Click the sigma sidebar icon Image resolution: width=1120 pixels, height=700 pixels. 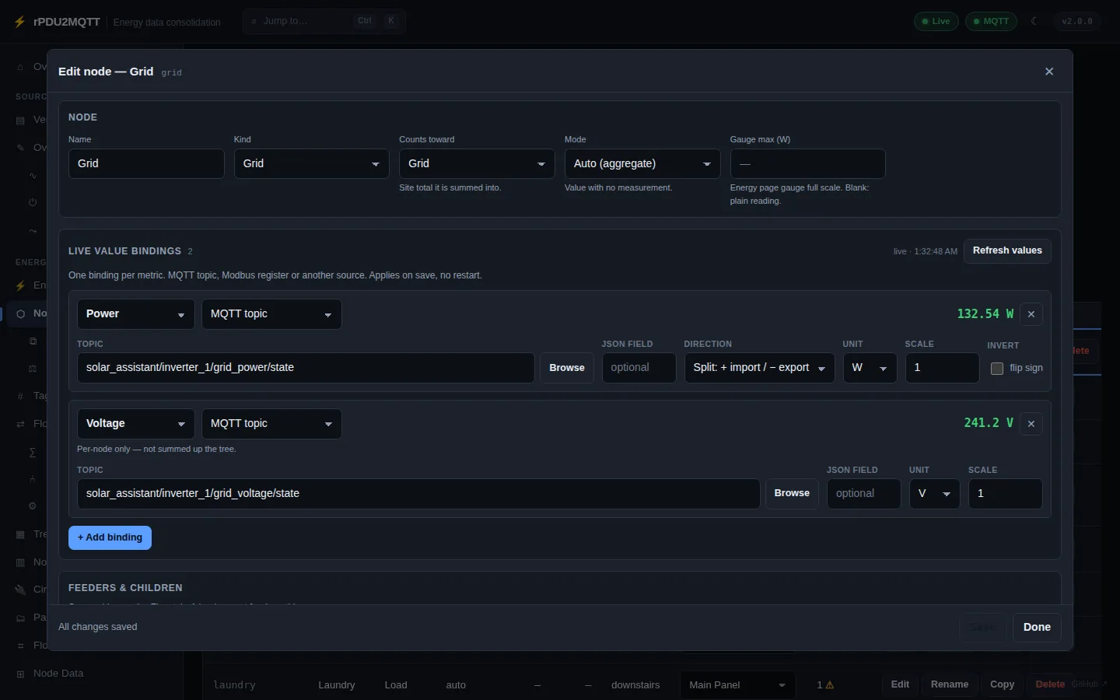33,452
